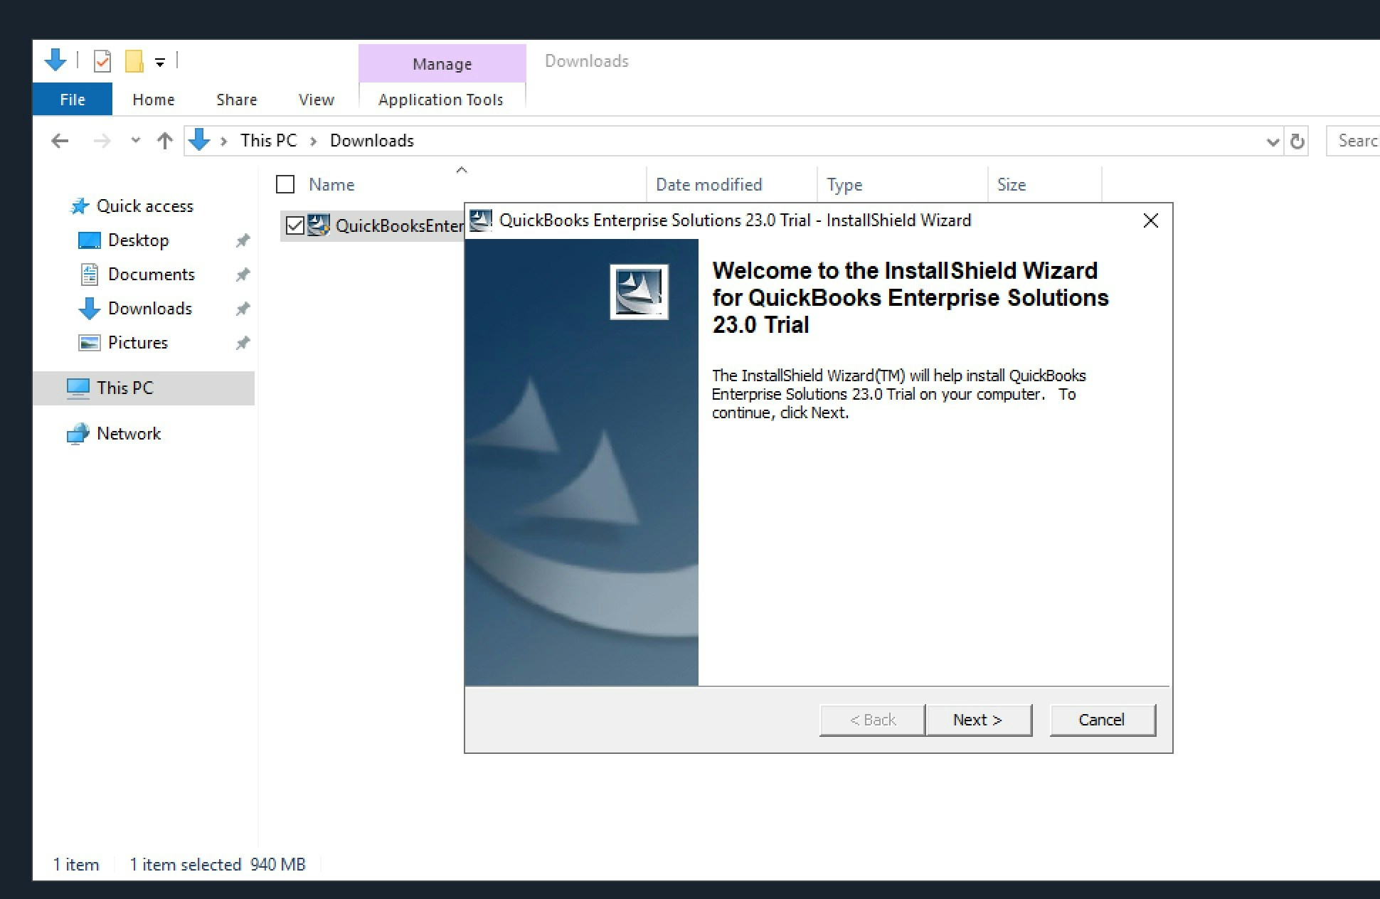Close the InstallShield Wizard dialog
The width and height of the screenshot is (1380, 899).
(x=1150, y=220)
